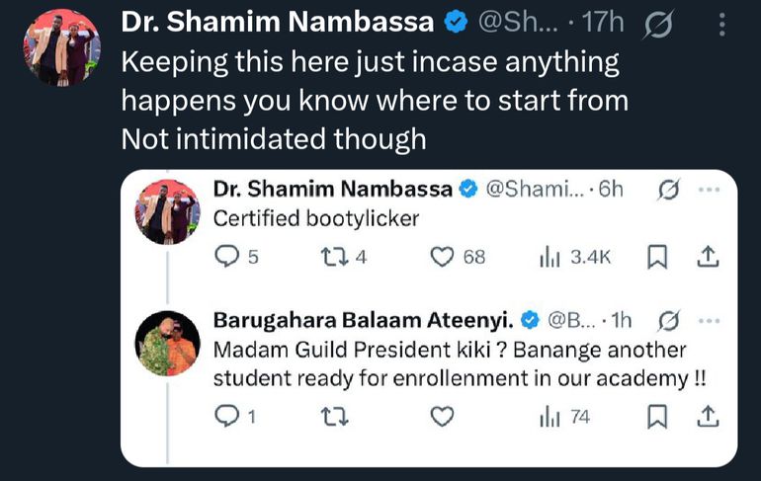761x481 pixels.
Task: Open Barugahara Balaam Ateenyi's profile name
Action: [364, 320]
